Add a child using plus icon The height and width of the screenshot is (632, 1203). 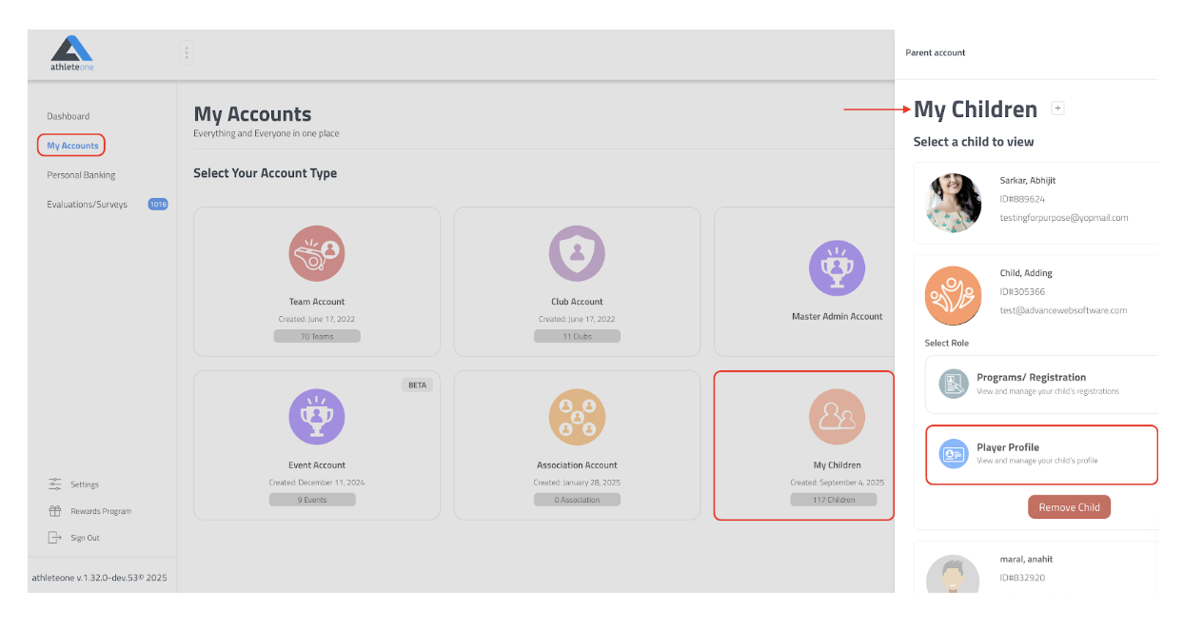(x=1057, y=109)
